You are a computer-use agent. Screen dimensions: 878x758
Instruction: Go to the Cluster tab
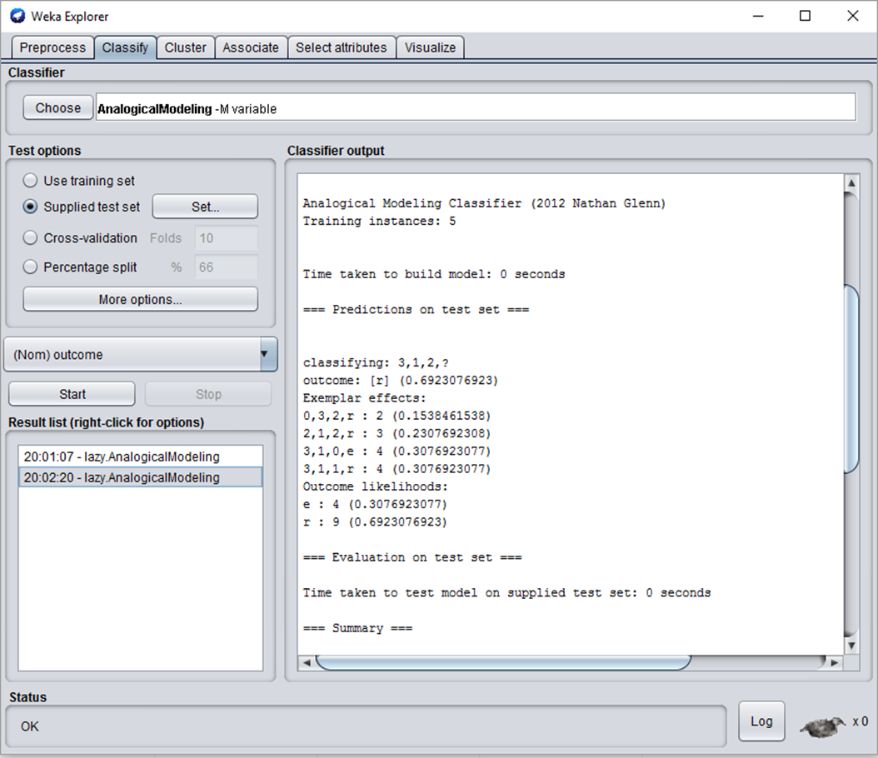[x=185, y=47]
